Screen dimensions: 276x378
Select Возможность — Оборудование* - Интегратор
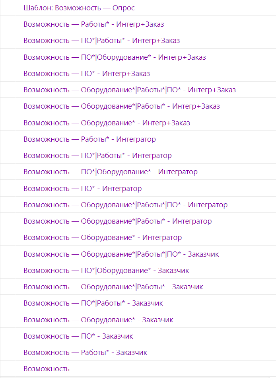[103, 238]
